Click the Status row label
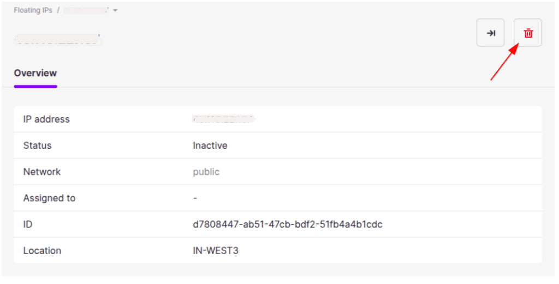This screenshot has width=559, height=284. pyautogui.click(x=38, y=145)
